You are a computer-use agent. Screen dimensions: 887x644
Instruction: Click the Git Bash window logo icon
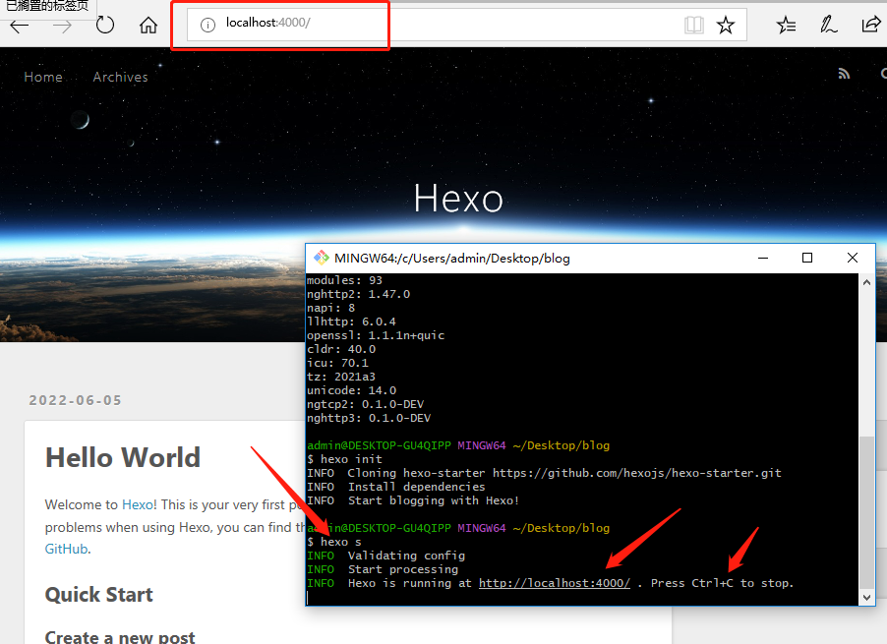coord(322,258)
